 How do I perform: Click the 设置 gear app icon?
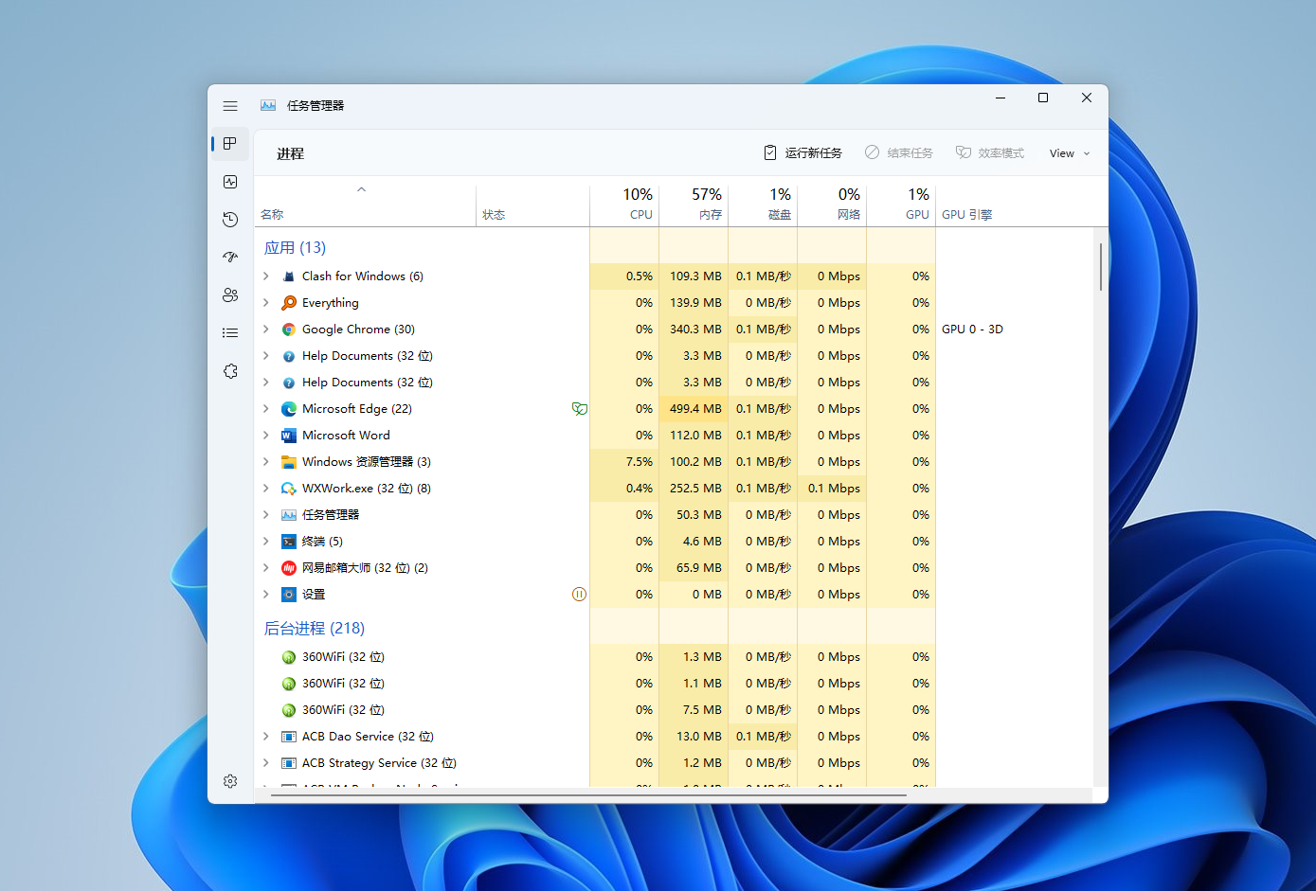[289, 595]
